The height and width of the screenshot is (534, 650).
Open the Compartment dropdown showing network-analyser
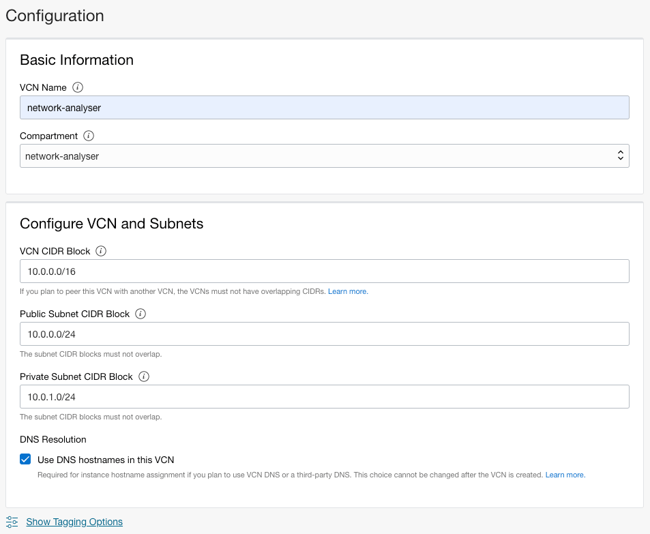(x=324, y=156)
